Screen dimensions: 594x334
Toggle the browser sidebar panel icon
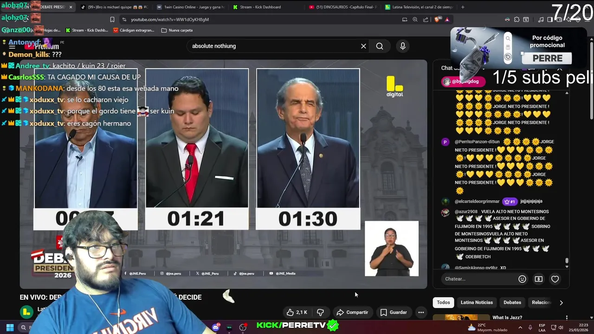click(x=550, y=19)
